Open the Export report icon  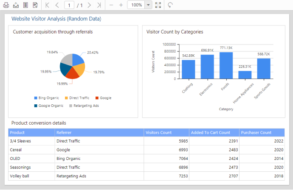point(16,5)
